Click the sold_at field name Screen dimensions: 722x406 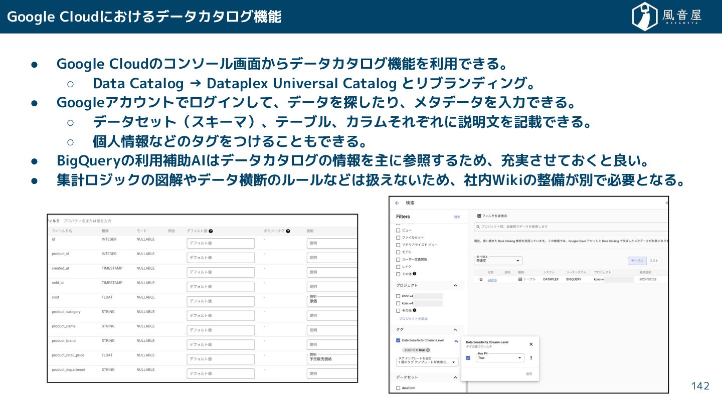pyautogui.click(x=59, y=283)
